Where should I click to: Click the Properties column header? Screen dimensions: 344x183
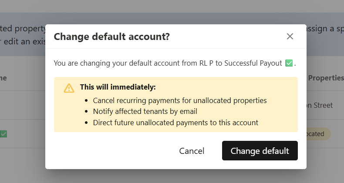(326, 78)
